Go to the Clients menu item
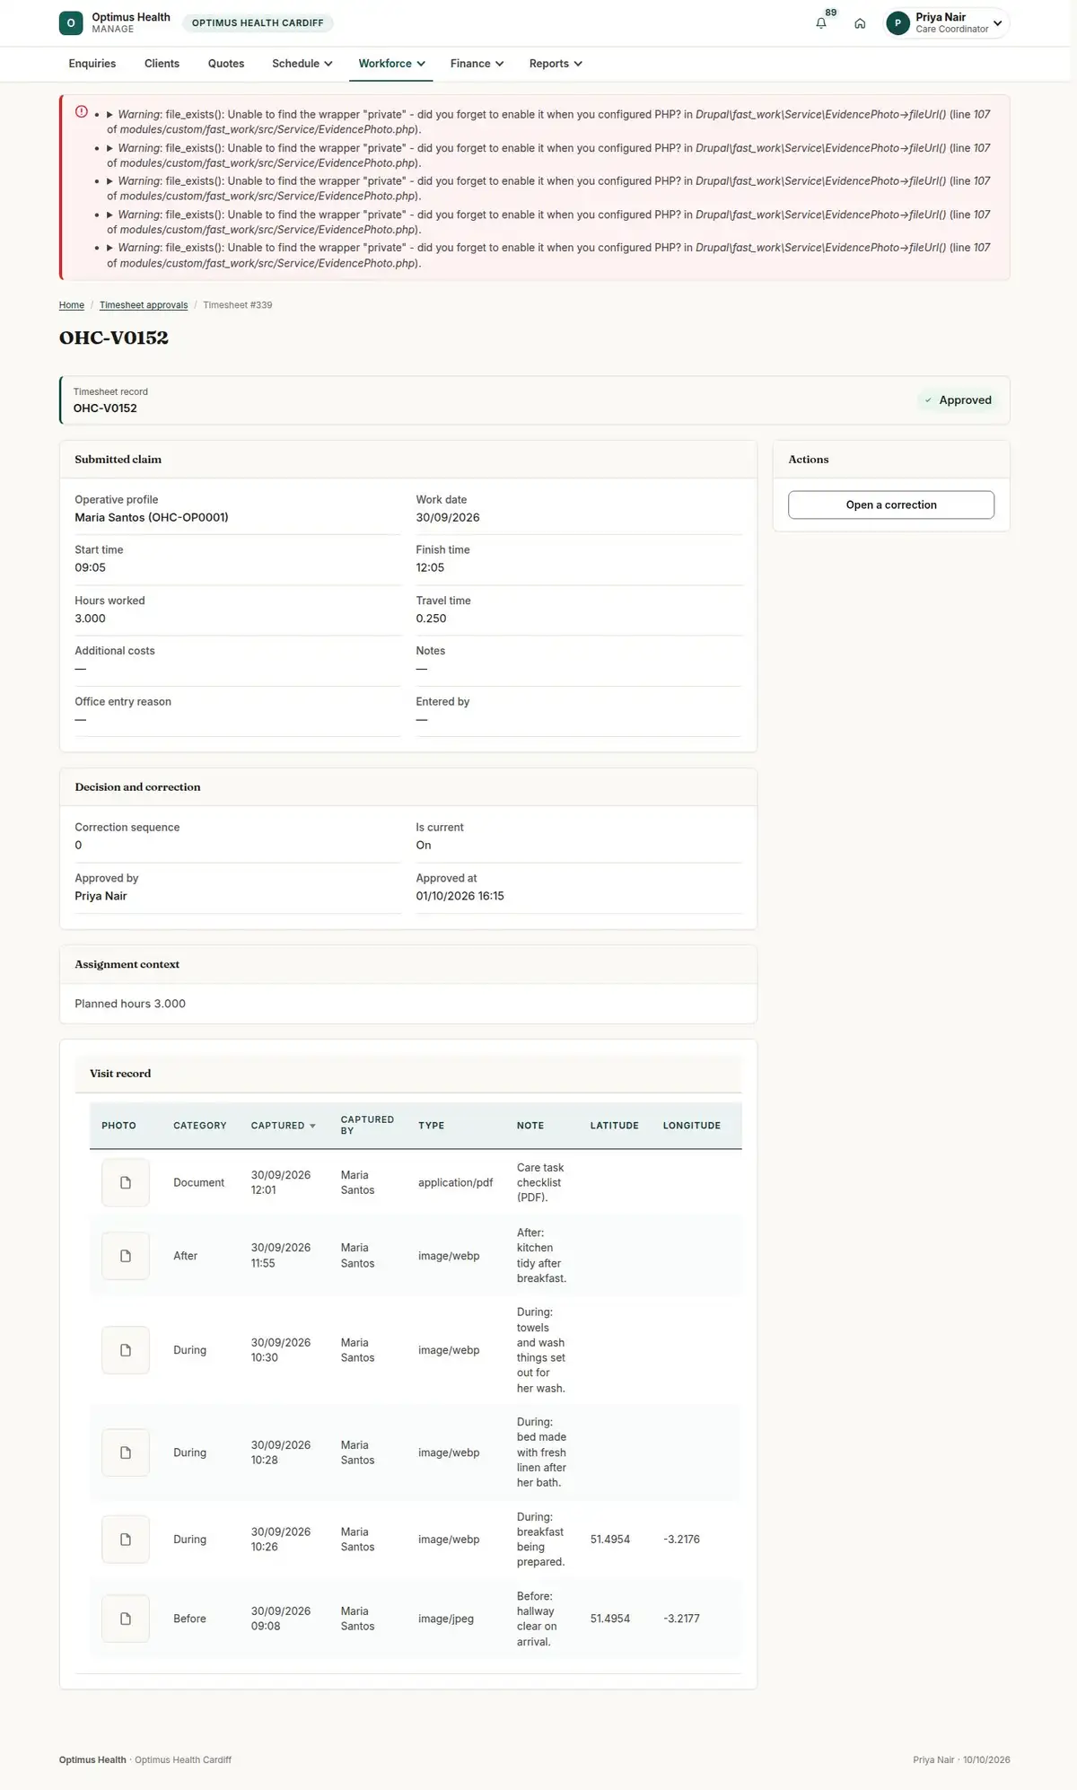 tap(162, 64)
